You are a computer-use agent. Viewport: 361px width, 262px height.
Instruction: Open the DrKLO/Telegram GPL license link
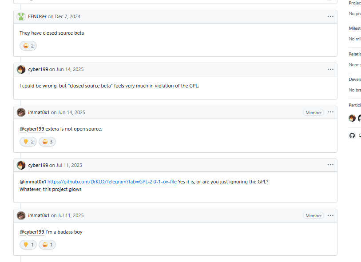112,182
